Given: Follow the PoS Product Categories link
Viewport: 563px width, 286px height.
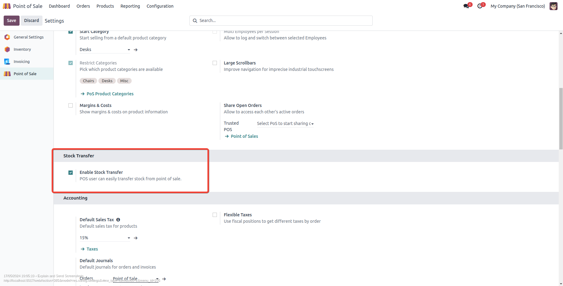Looking at the screenshot, I should pyautogui.click(x=110, y=94).
